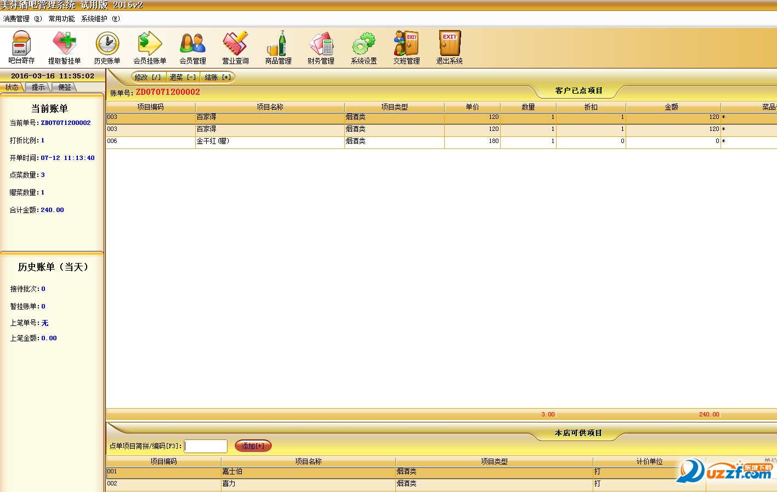
Task: Click the 上笔单号 无 value
Action: coord(45,323)
